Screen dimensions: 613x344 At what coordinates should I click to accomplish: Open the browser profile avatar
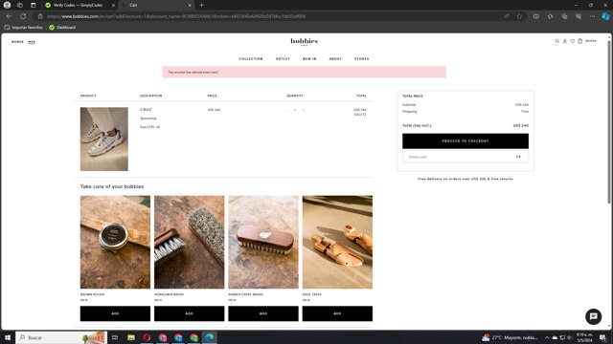[7, 5]
